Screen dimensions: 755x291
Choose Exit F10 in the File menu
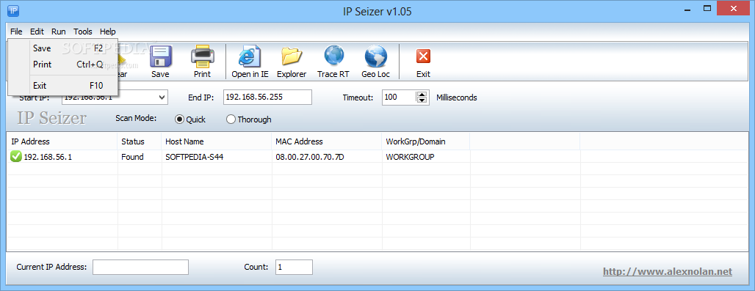pyautogui.click(x=63, y=86)
